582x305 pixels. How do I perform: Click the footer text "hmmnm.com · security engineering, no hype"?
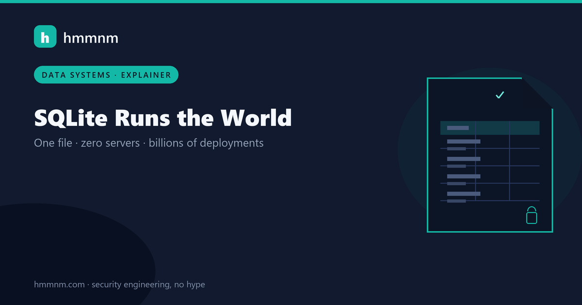coord(119,285)
